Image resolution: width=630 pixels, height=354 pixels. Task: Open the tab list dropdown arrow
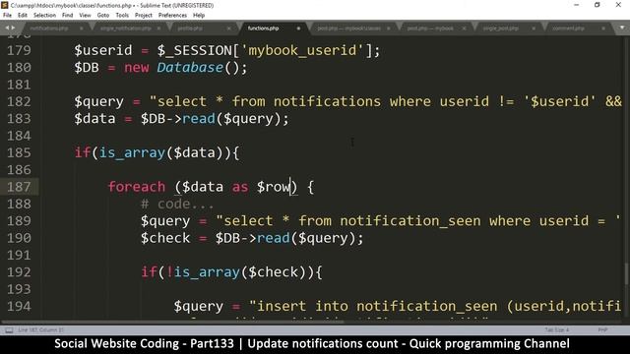622,28
